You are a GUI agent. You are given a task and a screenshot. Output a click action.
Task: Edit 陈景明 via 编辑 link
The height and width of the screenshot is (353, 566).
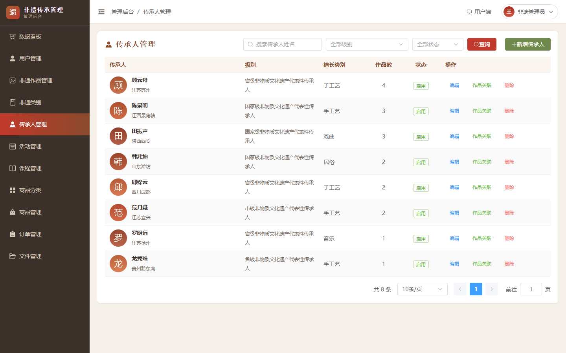tap(454, 111)
